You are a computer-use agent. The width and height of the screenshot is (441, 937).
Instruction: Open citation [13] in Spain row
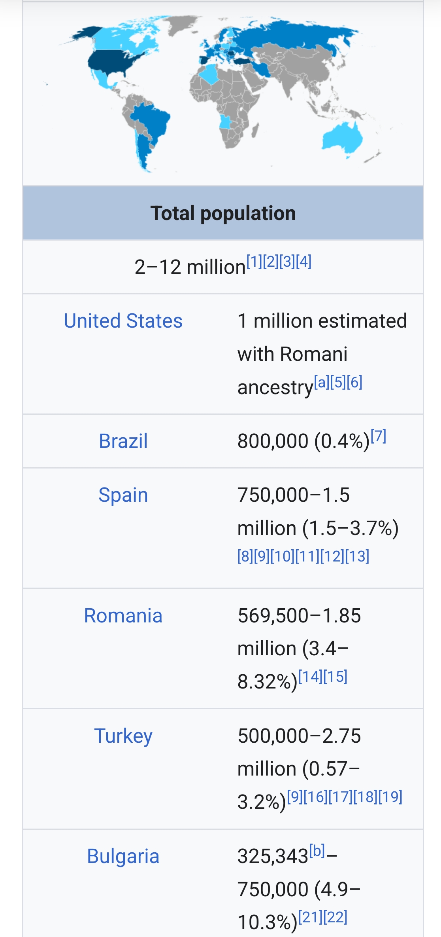[x=357, y=556]
